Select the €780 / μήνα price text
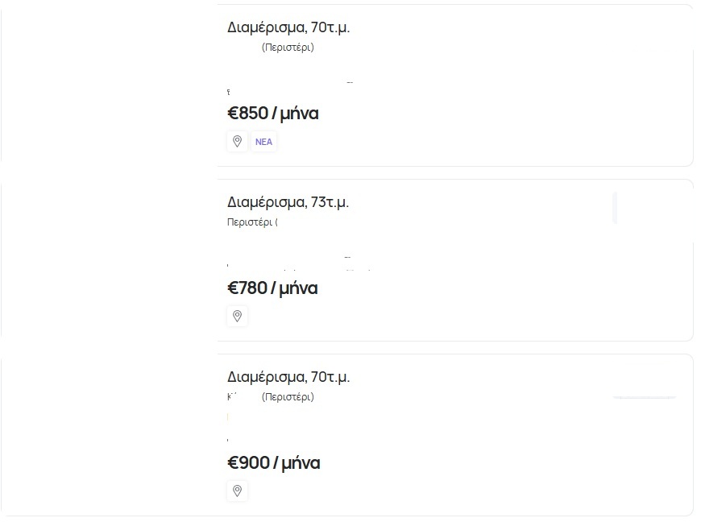Image resolution: width=705 pixels, height=522 pixels. [272, 288]
